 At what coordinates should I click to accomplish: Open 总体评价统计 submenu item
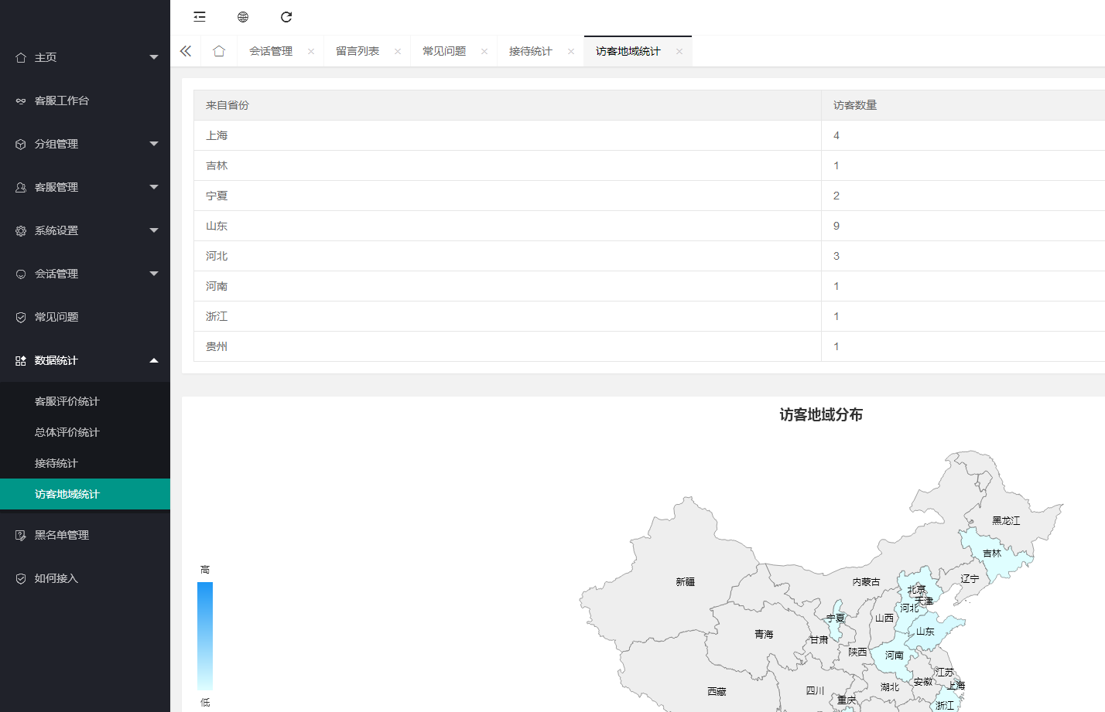[x=67, y=432]
